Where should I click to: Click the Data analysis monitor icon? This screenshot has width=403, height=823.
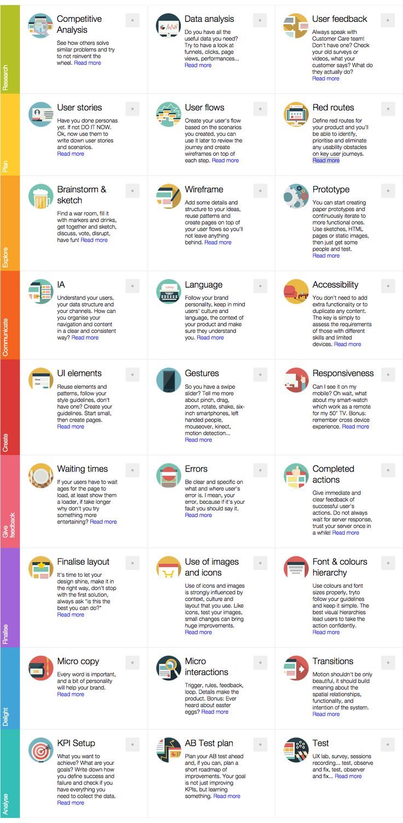click(x=169, y=26)
